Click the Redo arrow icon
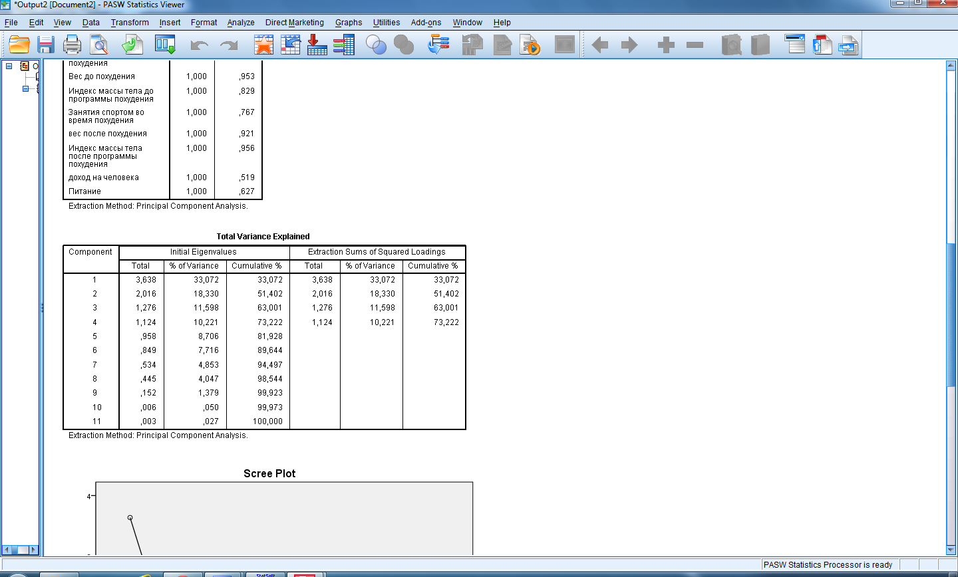958x577 pixels. (x=229, y=45)
